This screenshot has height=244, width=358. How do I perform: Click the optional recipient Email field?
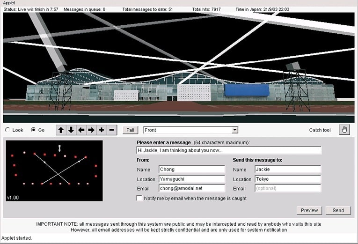tap(288, 188)
